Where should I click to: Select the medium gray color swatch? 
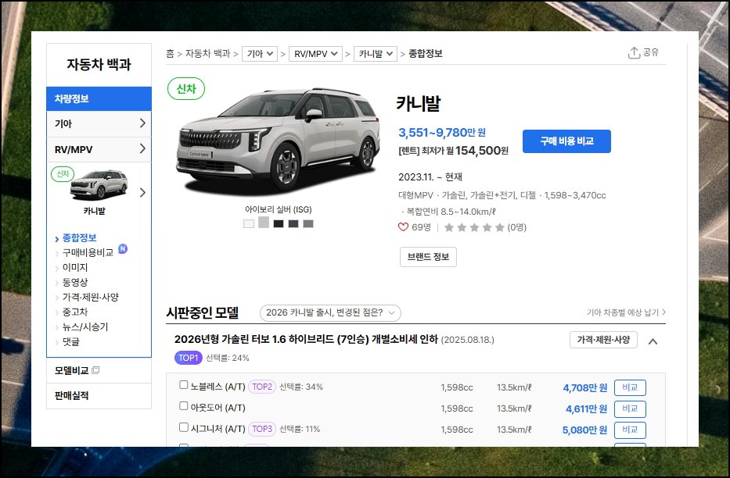[x=308, y=223]
